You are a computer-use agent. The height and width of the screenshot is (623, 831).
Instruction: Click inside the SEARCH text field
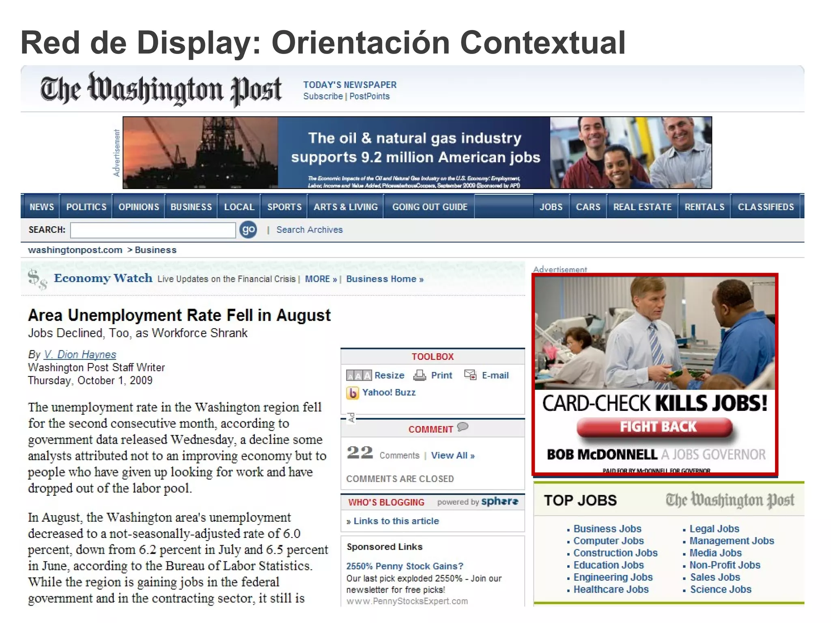(x=153, y=230)
